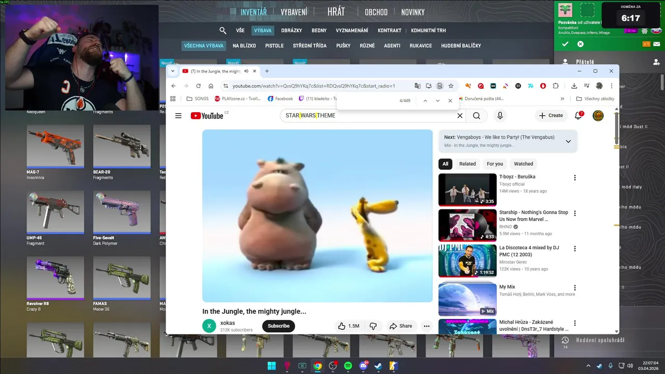Click the CS2 inventory search magnifier icon
The image size is (665, 374).
(223, 31)
